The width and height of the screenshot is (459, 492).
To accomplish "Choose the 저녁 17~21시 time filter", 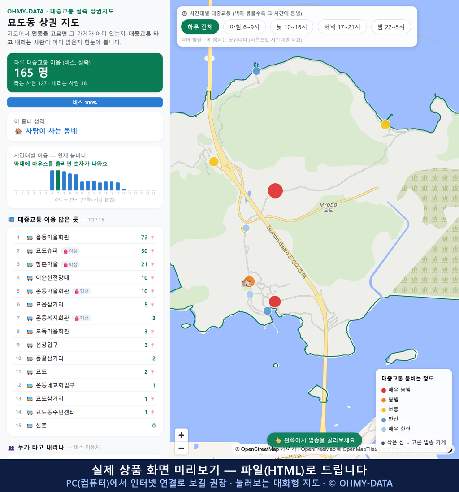I will [342, 27].
